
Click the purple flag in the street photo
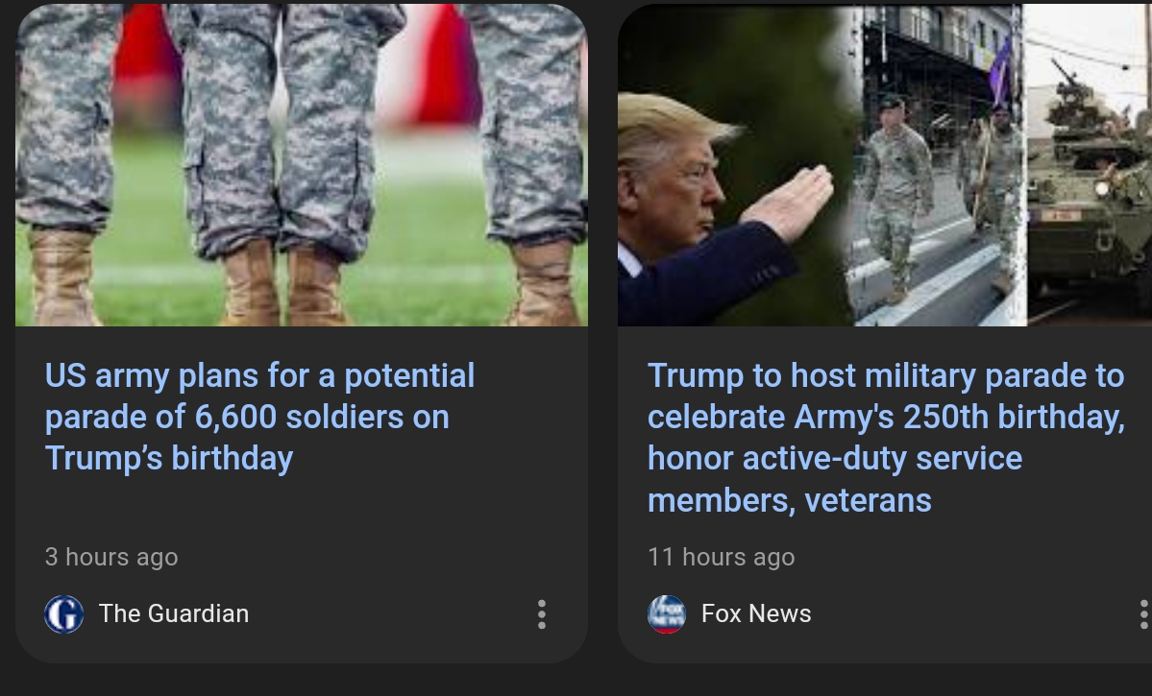click(1001, 72)
